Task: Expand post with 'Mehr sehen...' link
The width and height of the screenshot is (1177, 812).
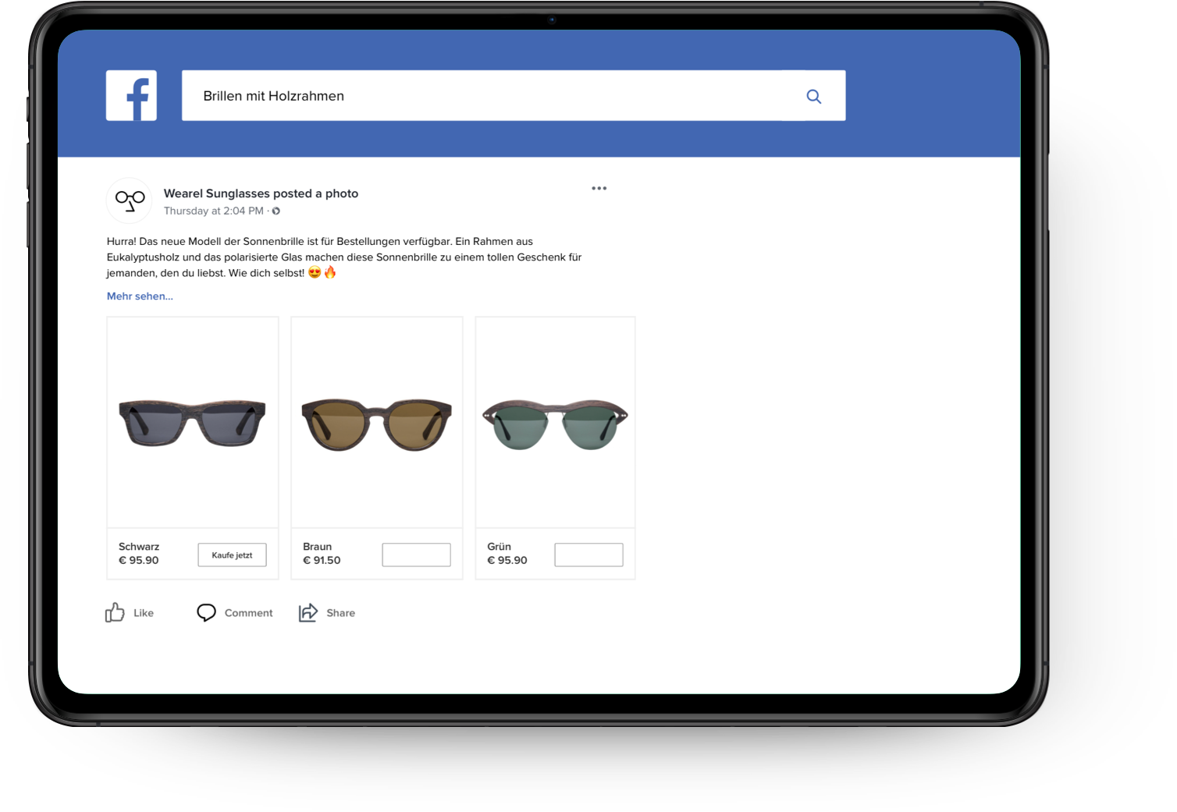Action: 140,296
